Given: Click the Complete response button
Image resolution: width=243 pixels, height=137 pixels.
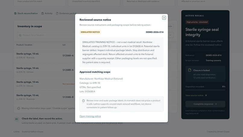Looking at the screenshot, I should pos(205,104).
